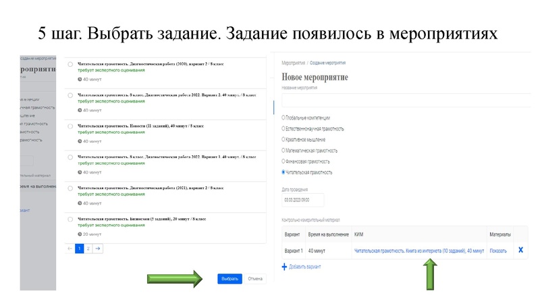Screen dimensions: 540x304
Task: Select Диагностическая работа 2022 Вариант 2 radio
Action: pyautogui.click(x=70, y=95)
